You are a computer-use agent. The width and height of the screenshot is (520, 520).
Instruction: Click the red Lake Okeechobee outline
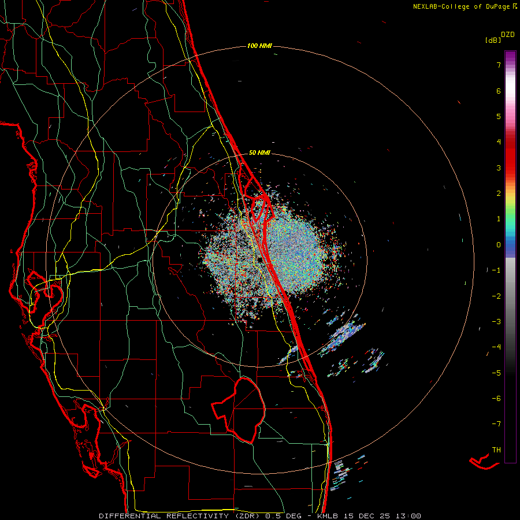click(239, 410)
